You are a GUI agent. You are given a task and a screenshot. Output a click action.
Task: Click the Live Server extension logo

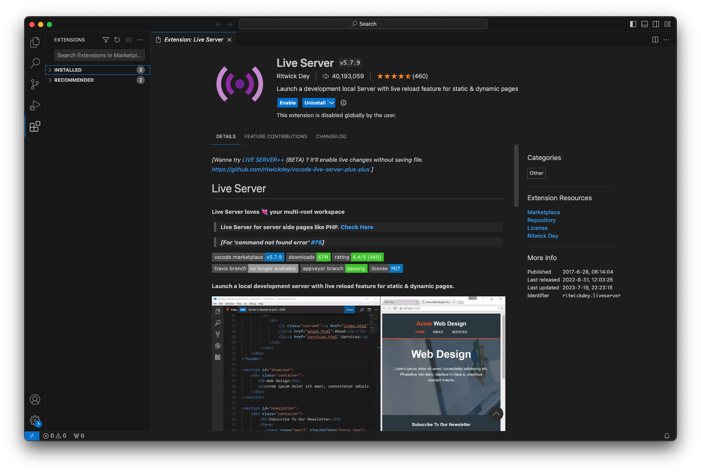tap(240, 84)
